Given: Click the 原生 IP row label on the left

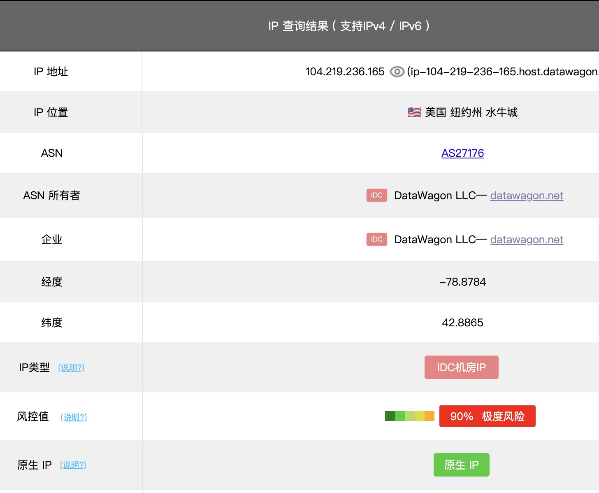Looking at the screenshot, I should [x=35, y=465].
